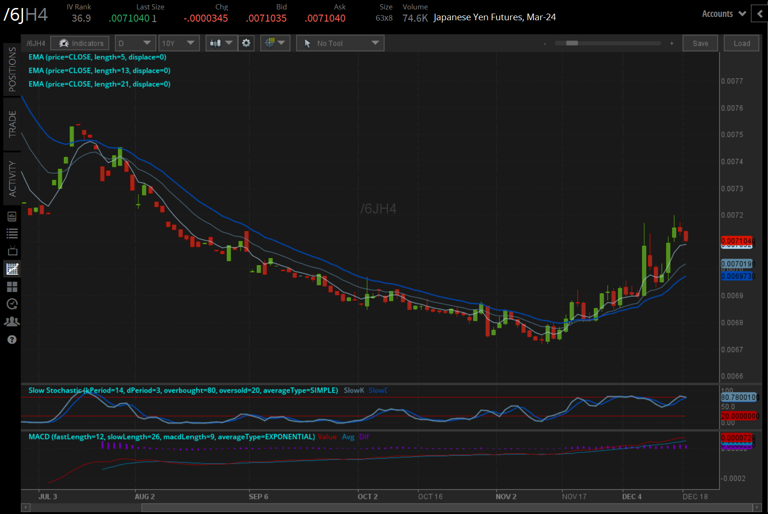Expand the crosshair cursor mode dropdown
The image size is (768, 514).
coord(275,43)
